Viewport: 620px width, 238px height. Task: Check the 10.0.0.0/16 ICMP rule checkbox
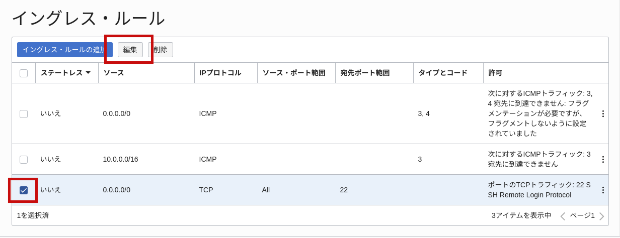tap(24, 160)
